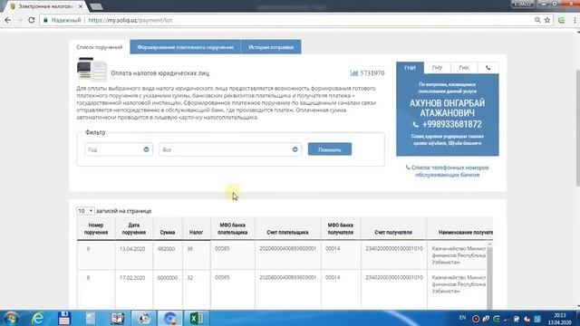Click the printer documents service icon
Screen dimensions: 580x326
[x=92, y=70]
